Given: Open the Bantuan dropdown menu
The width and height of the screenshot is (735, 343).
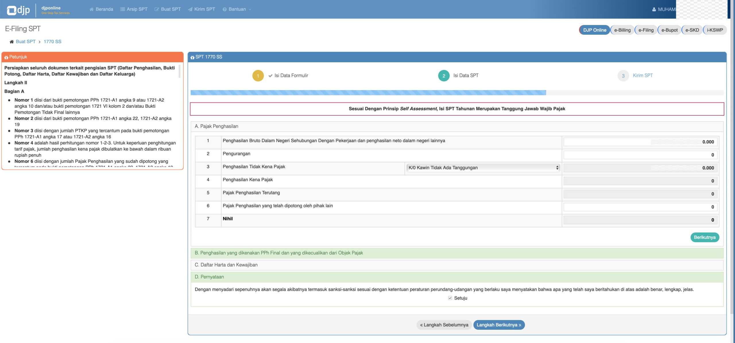Looking at the screenshot, I should coord(237,9).
